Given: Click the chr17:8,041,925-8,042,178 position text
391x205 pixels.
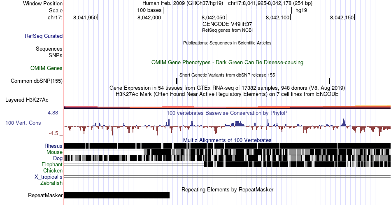Looking at the screenshot, I should tap(260, 3).
